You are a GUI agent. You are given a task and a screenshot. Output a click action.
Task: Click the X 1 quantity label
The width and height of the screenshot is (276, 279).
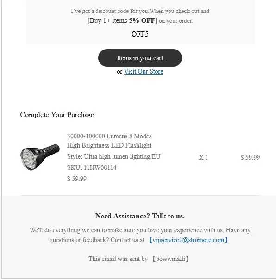(x=203, y=157)
